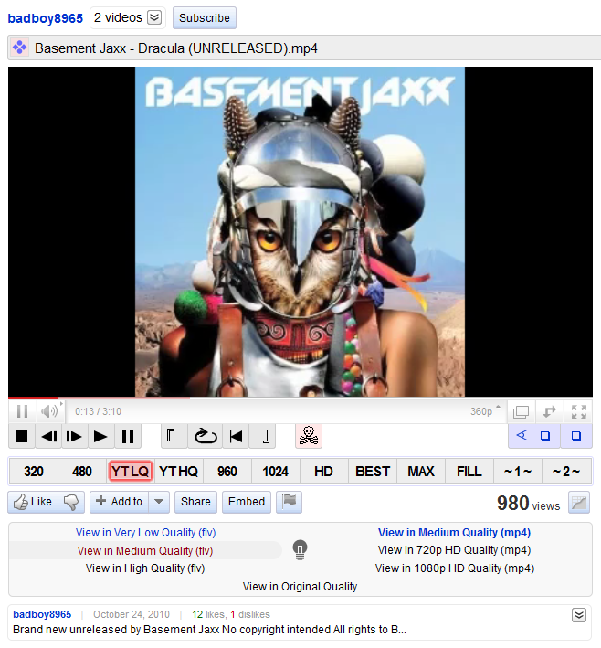Viewport: 601px width, 648px height.
Task: Select the YTLQ player size
Action: pyautogui.click(x=130, y=471)
